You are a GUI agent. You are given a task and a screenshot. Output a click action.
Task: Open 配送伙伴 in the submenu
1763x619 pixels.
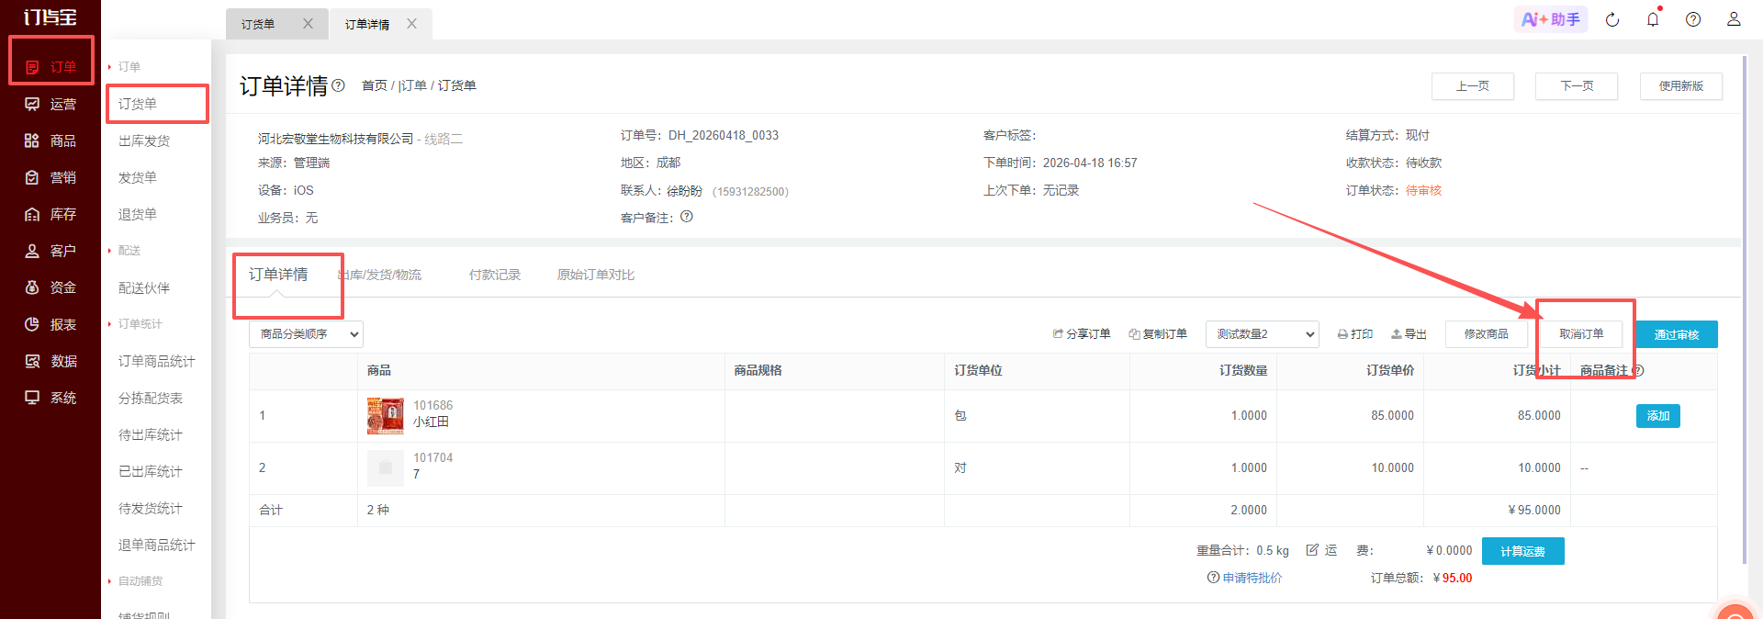[x=144, y=287]
